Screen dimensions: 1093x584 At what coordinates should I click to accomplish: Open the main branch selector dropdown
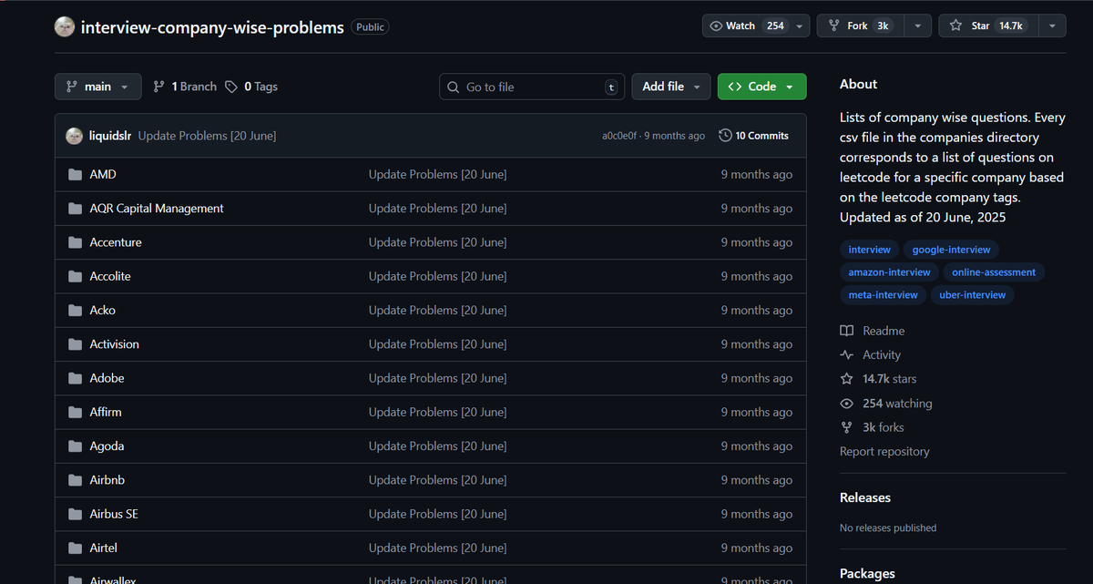click(x=98, y=87)
